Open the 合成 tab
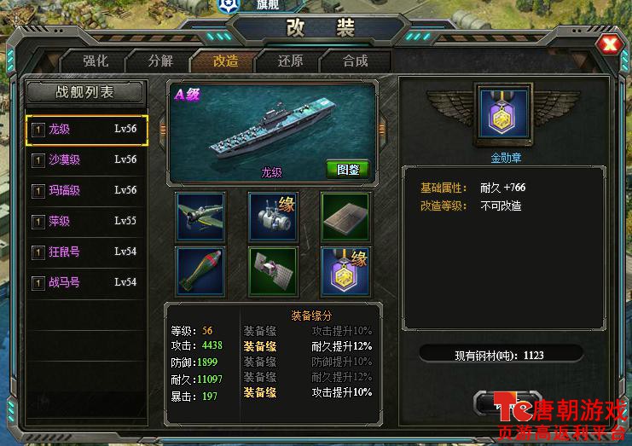This screenshot has height=446, width=632. click(355, 61)
